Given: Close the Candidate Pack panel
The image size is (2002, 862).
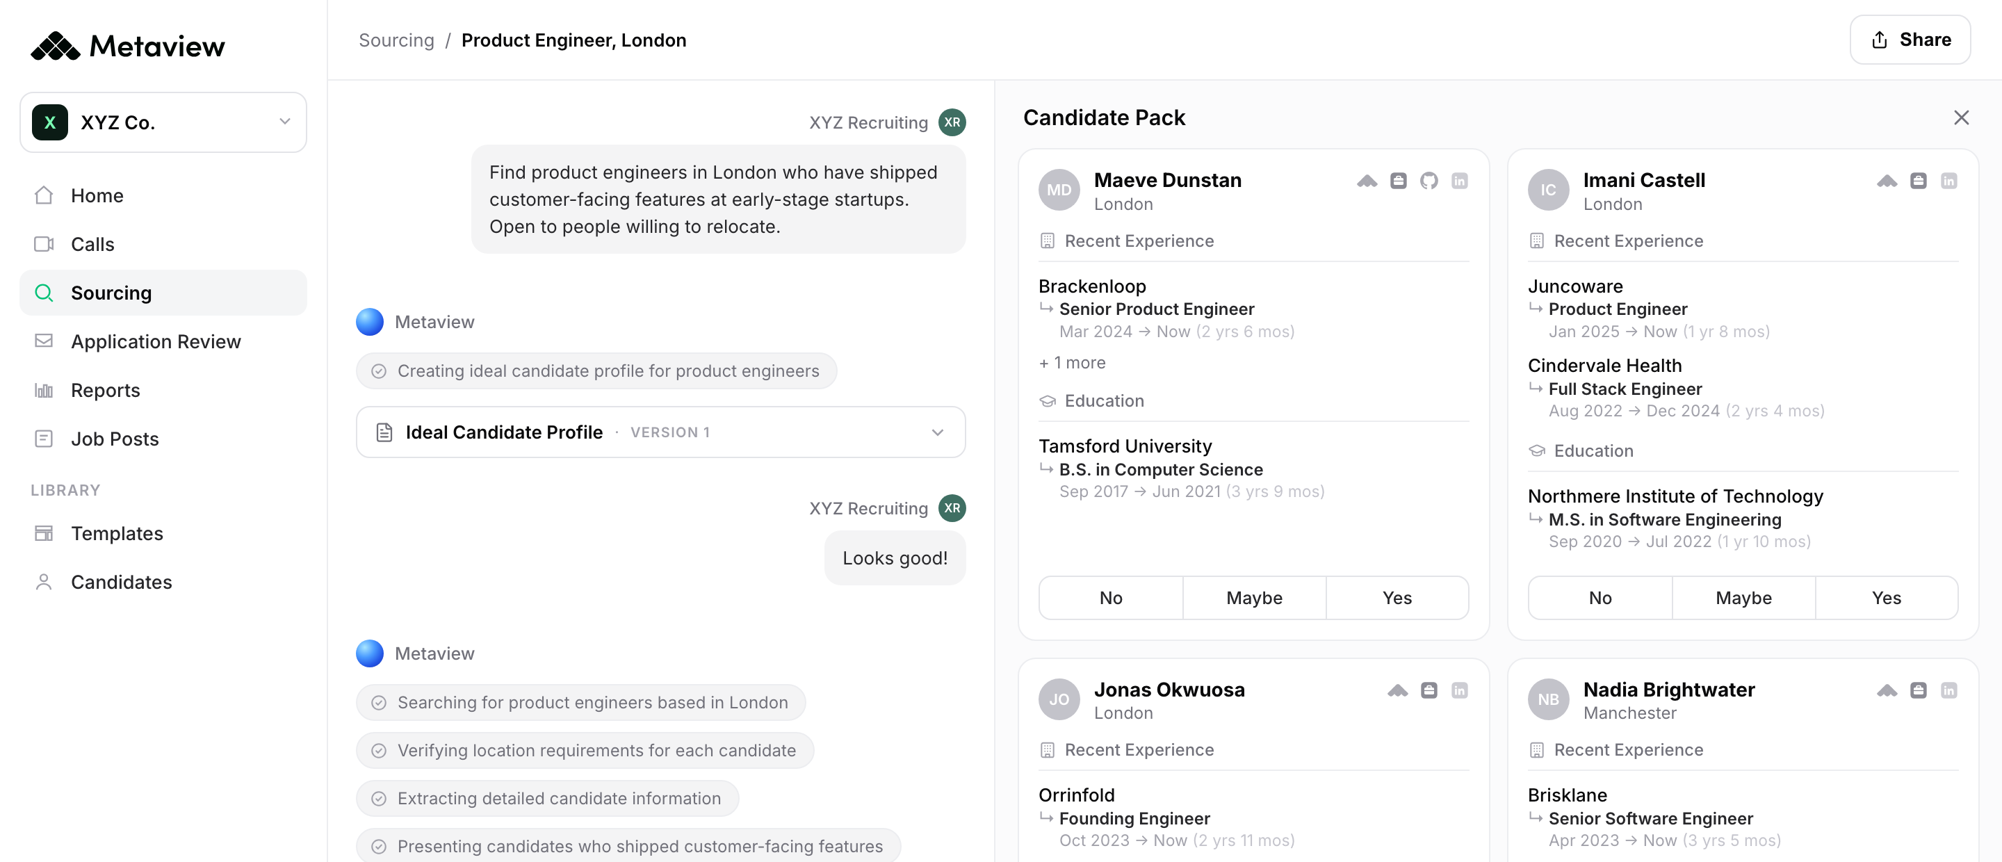Looking at the screenshot, I should pyautogui.click(x=1961, y=117).
